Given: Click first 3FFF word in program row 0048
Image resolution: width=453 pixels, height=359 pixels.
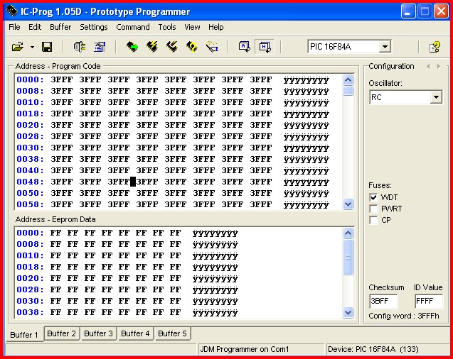Looking at the screenshot, I should pyautogui.click(x=62, y=182).
